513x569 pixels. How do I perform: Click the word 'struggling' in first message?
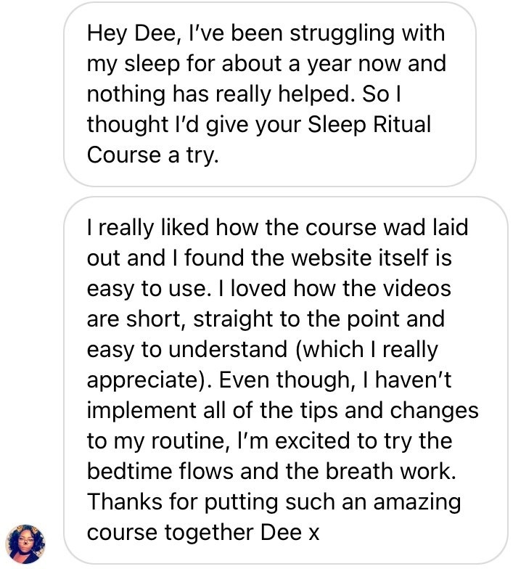pos(342,35)
